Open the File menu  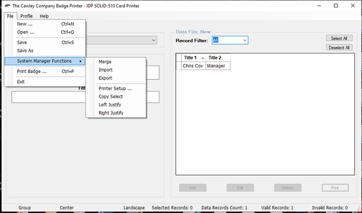[10, 16]
